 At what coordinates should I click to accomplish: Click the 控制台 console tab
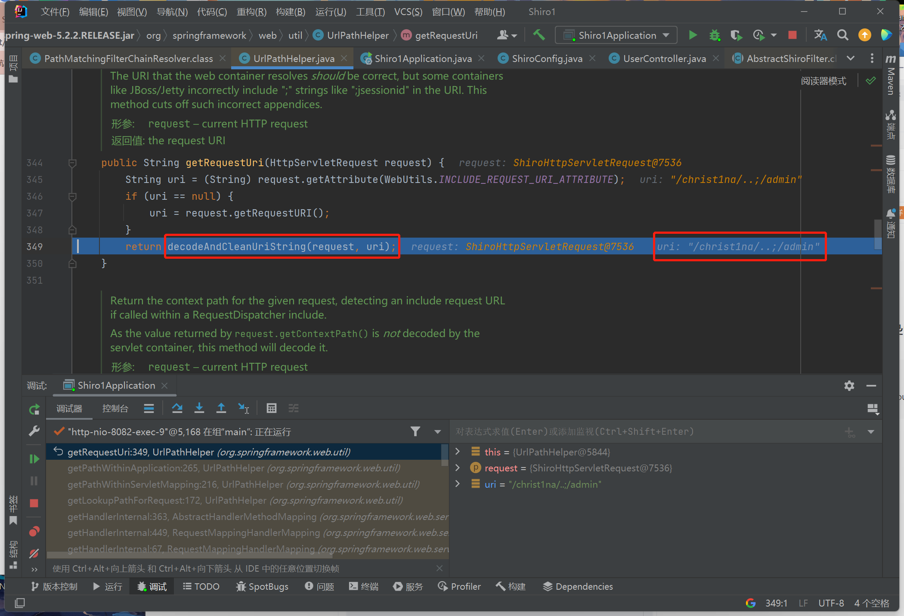(115, 409)
